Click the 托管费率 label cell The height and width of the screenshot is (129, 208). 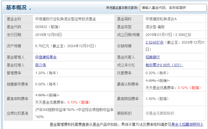click(129, 73)
